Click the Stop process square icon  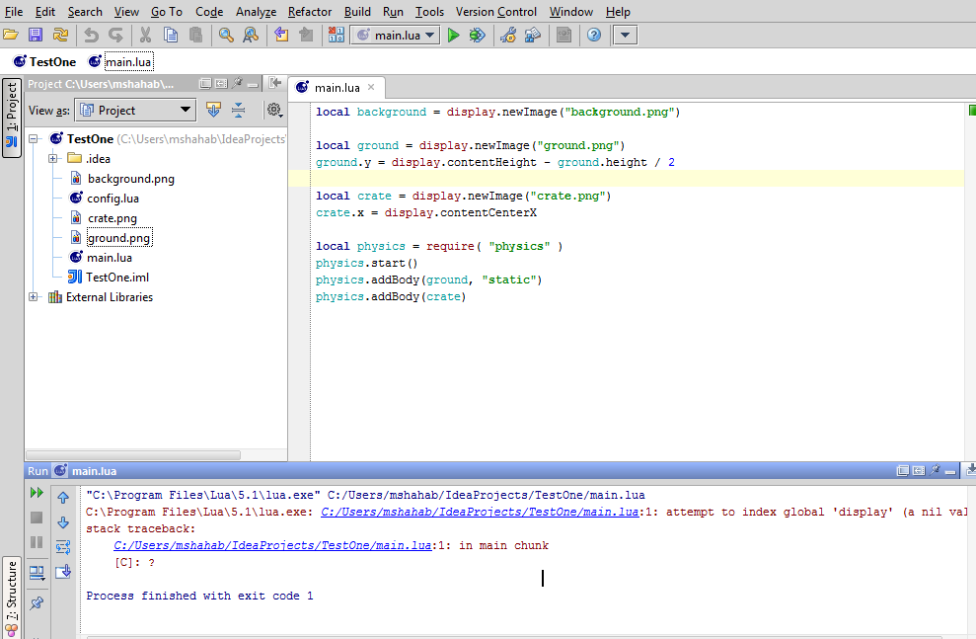(36, 516)
